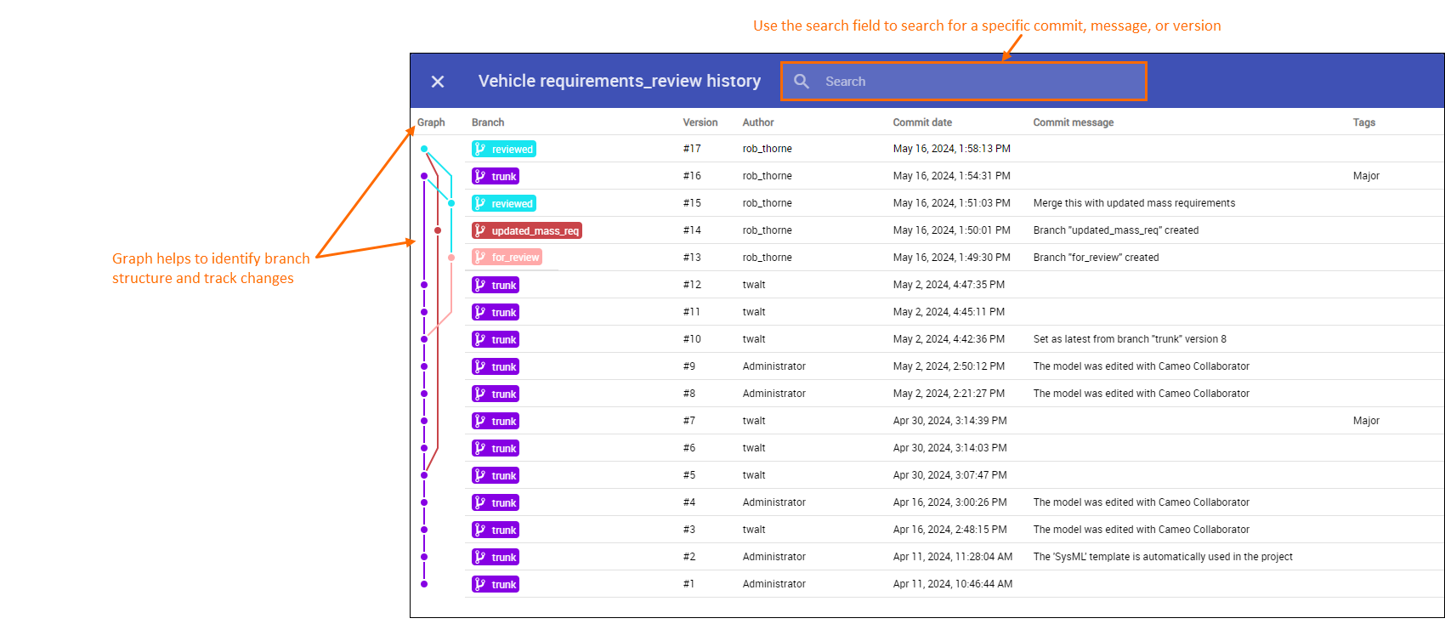Viewport: 1445px width, 624px height.
Task: Click the trunk badge for version #7
Action: [496, 422]
